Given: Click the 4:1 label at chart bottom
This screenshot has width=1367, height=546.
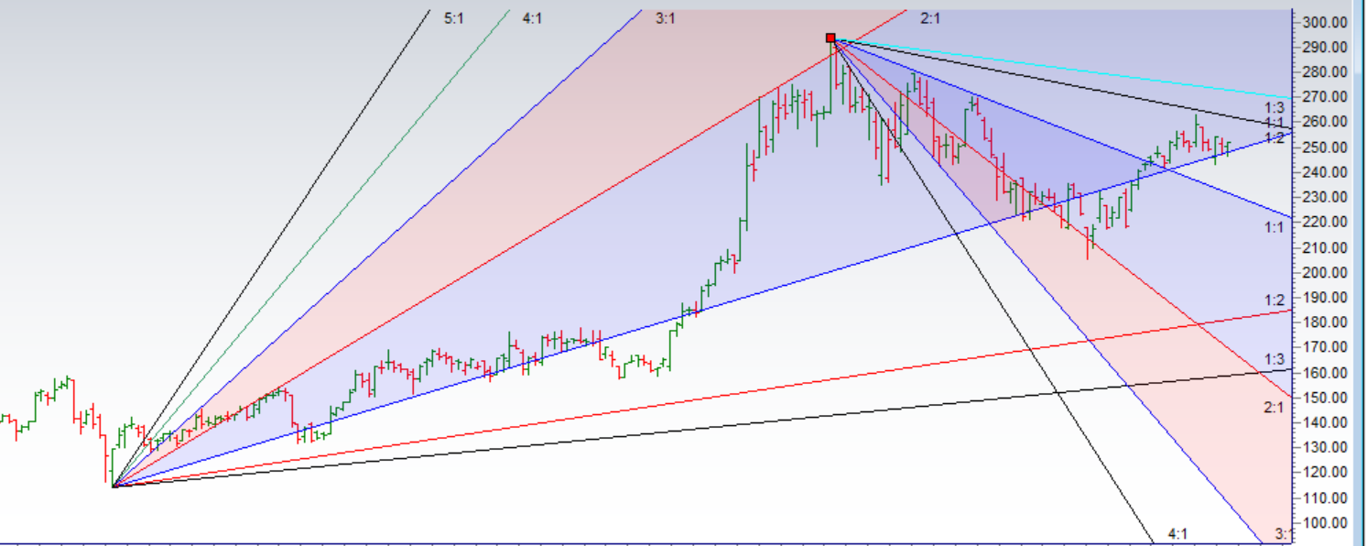Looking at the screenshot, I should click(x=1177, y=533).
